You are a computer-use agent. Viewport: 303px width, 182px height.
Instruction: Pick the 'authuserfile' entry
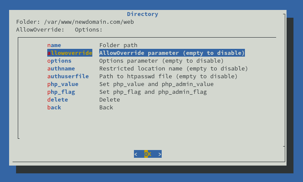coord(68,76)
